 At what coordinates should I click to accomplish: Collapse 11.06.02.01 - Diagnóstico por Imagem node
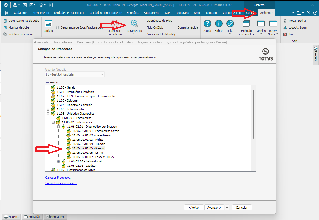tap(58, 127)
